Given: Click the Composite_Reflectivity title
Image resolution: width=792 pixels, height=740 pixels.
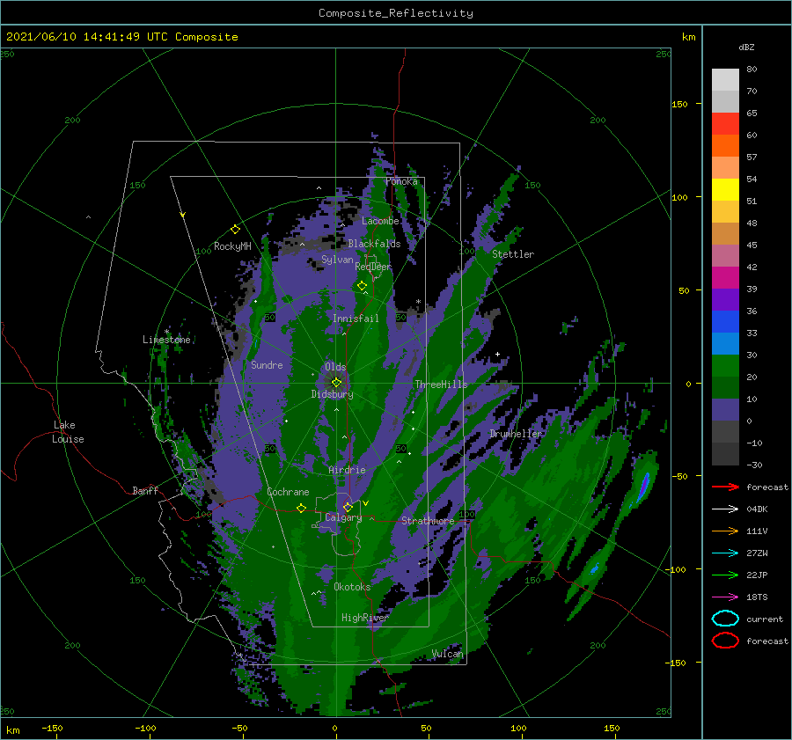Looking at the screenshot, I should [x=395, y=13].
